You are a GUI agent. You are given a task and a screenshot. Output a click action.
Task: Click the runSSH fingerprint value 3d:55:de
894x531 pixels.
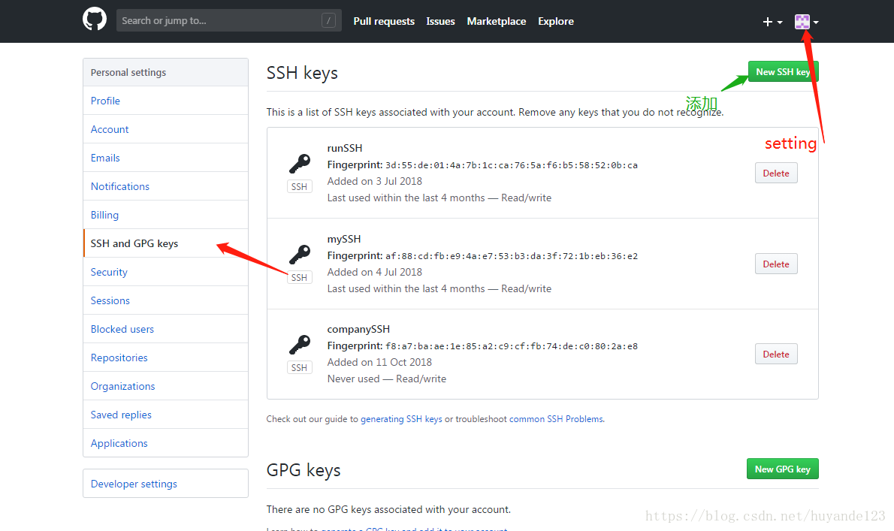pyautogui.click(x=512, y=165)
